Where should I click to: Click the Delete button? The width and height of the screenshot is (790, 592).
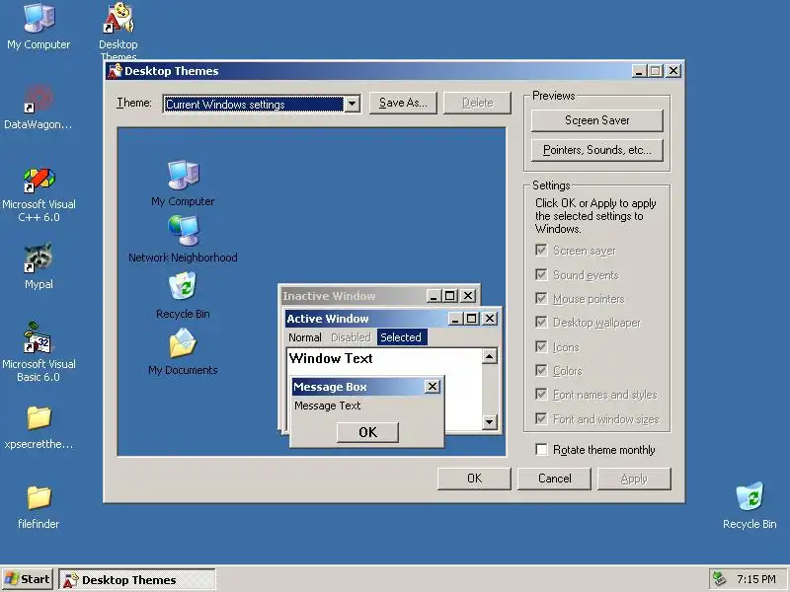tap(477, 103)
